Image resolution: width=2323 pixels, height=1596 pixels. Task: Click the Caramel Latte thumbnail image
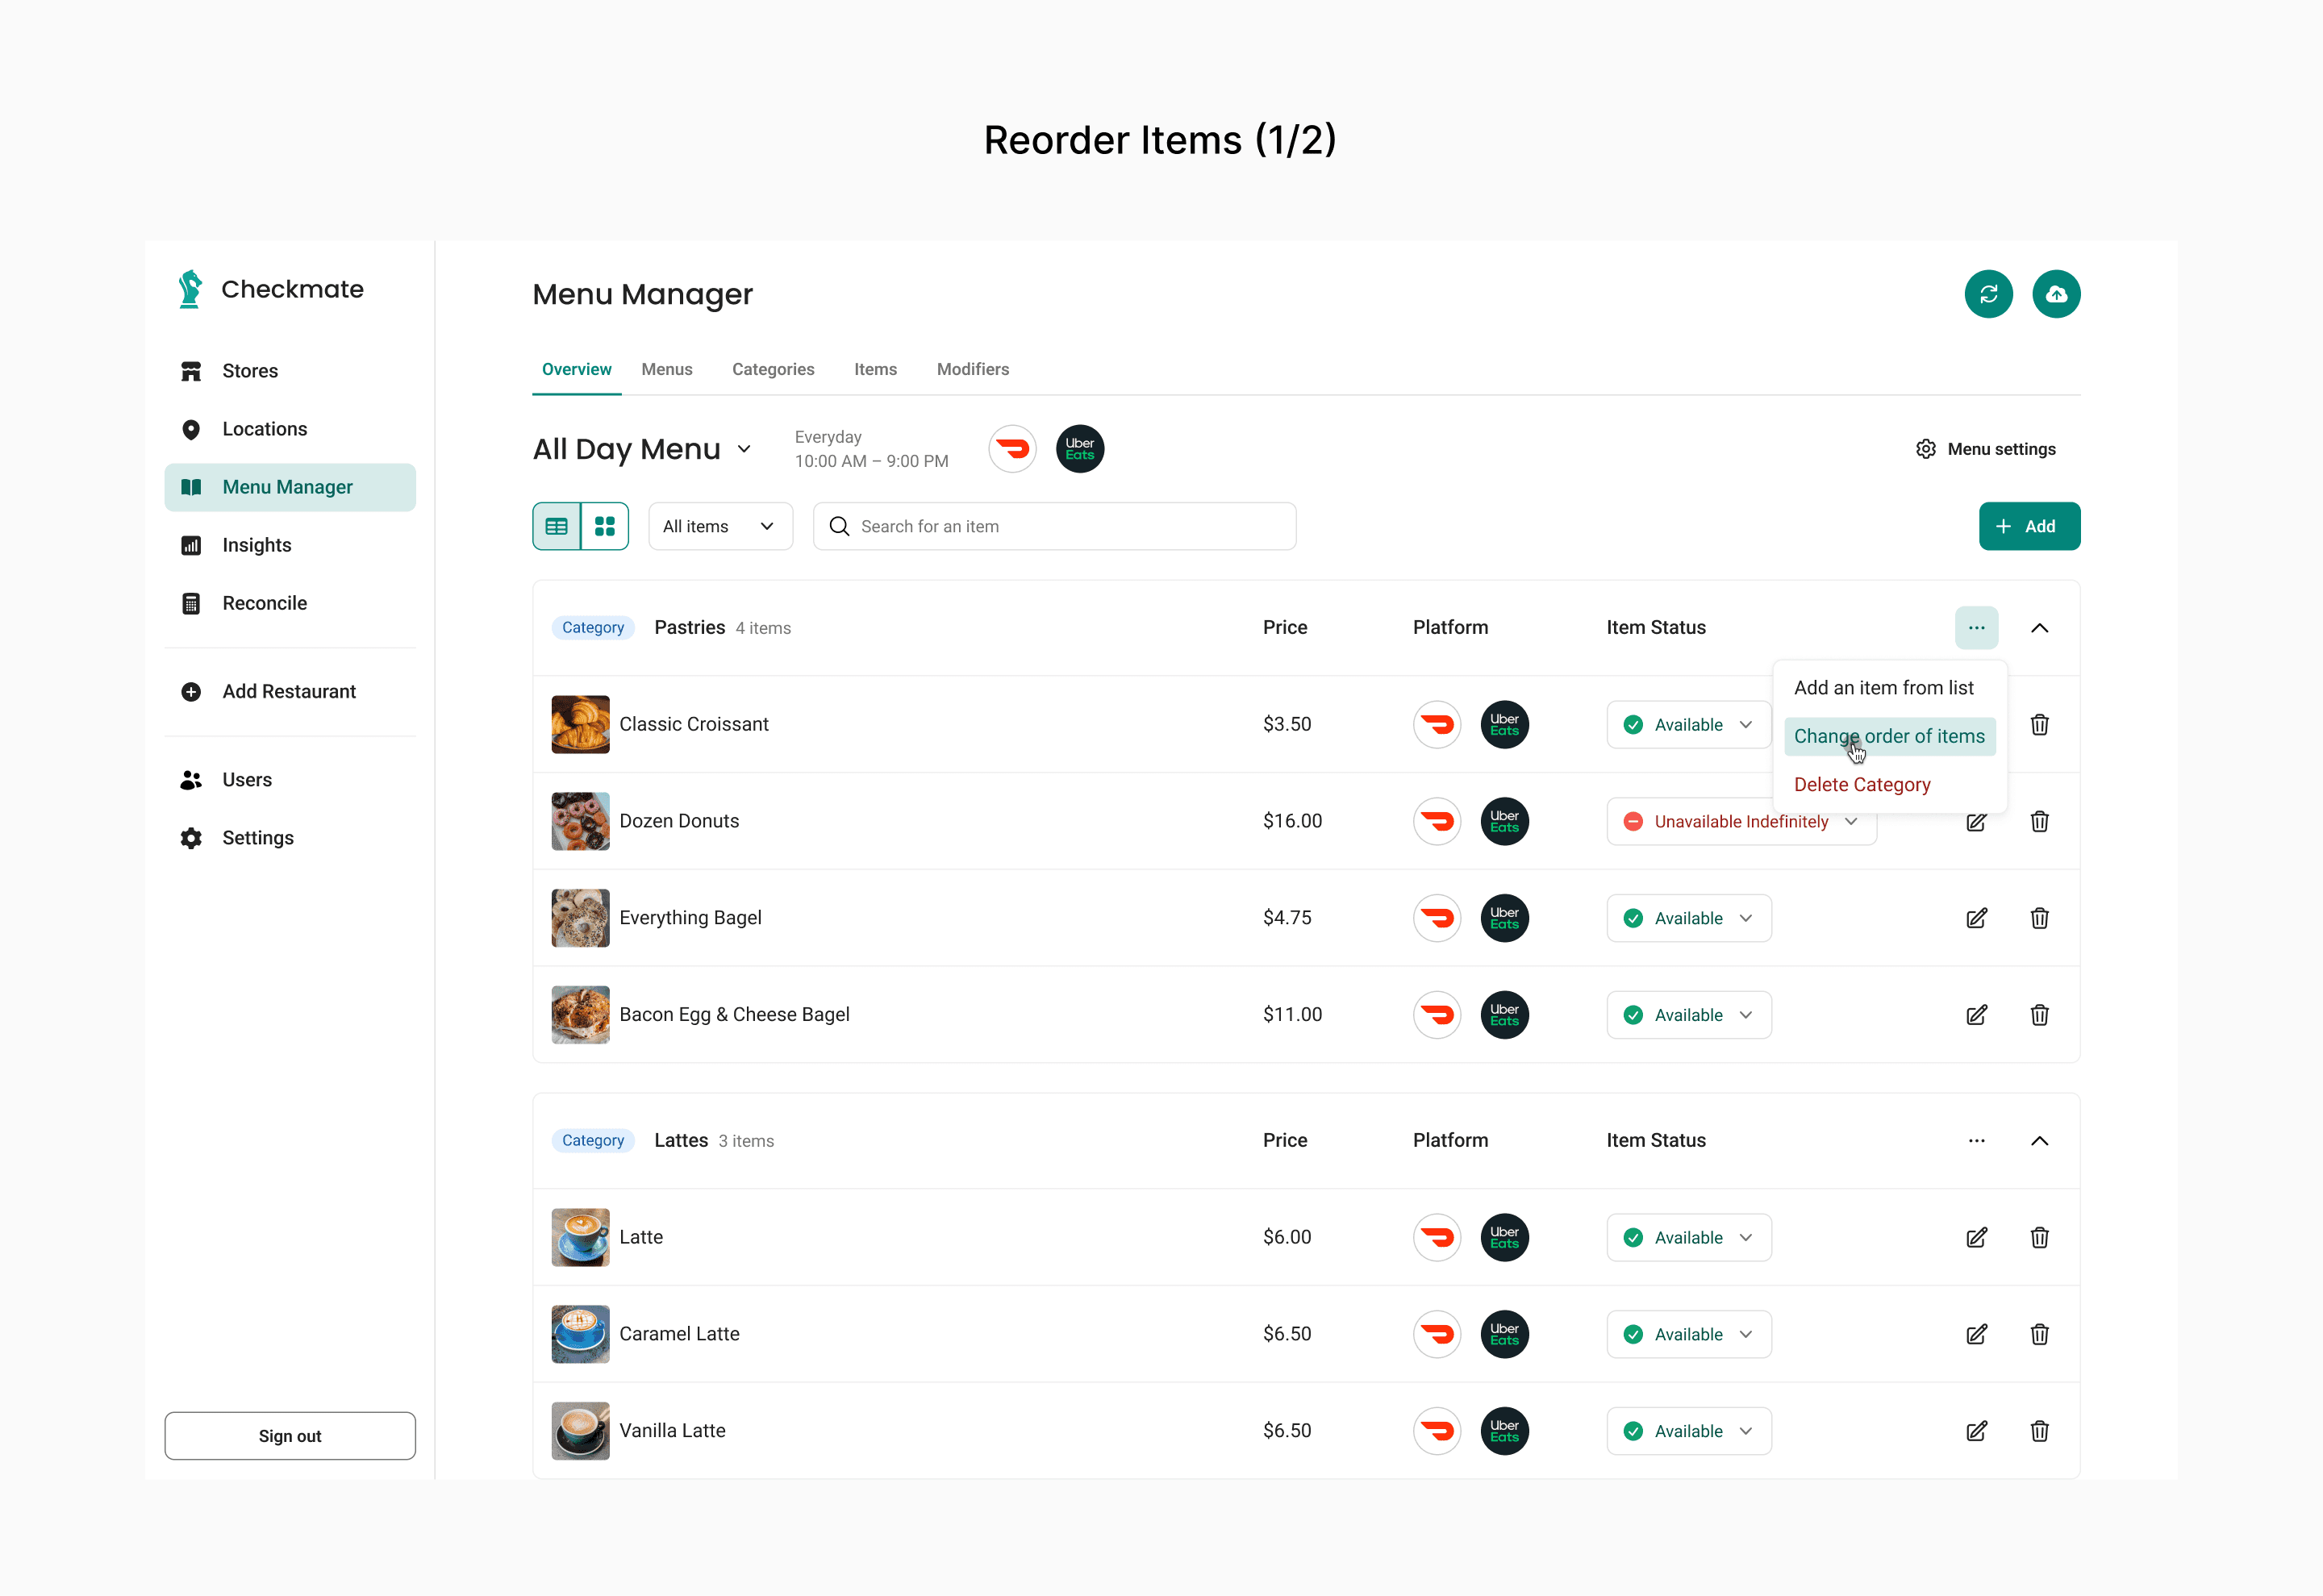tap(580, 1334)
